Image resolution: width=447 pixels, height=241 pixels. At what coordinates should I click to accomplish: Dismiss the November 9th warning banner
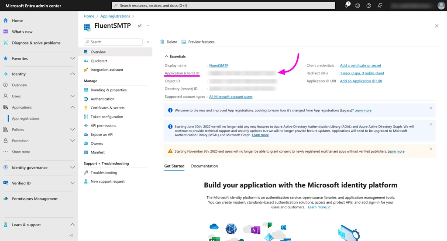click(x=430, y=149)
